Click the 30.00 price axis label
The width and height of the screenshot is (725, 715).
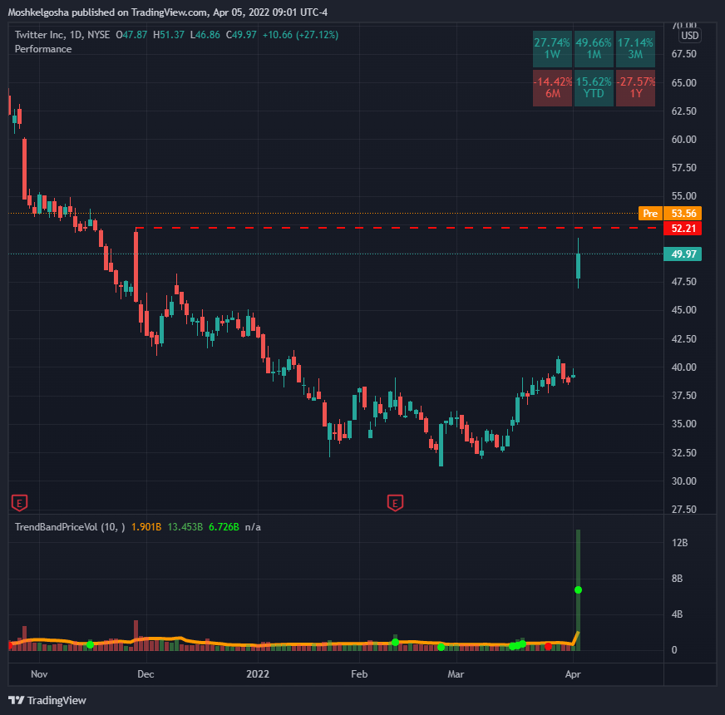click(684, 481)
